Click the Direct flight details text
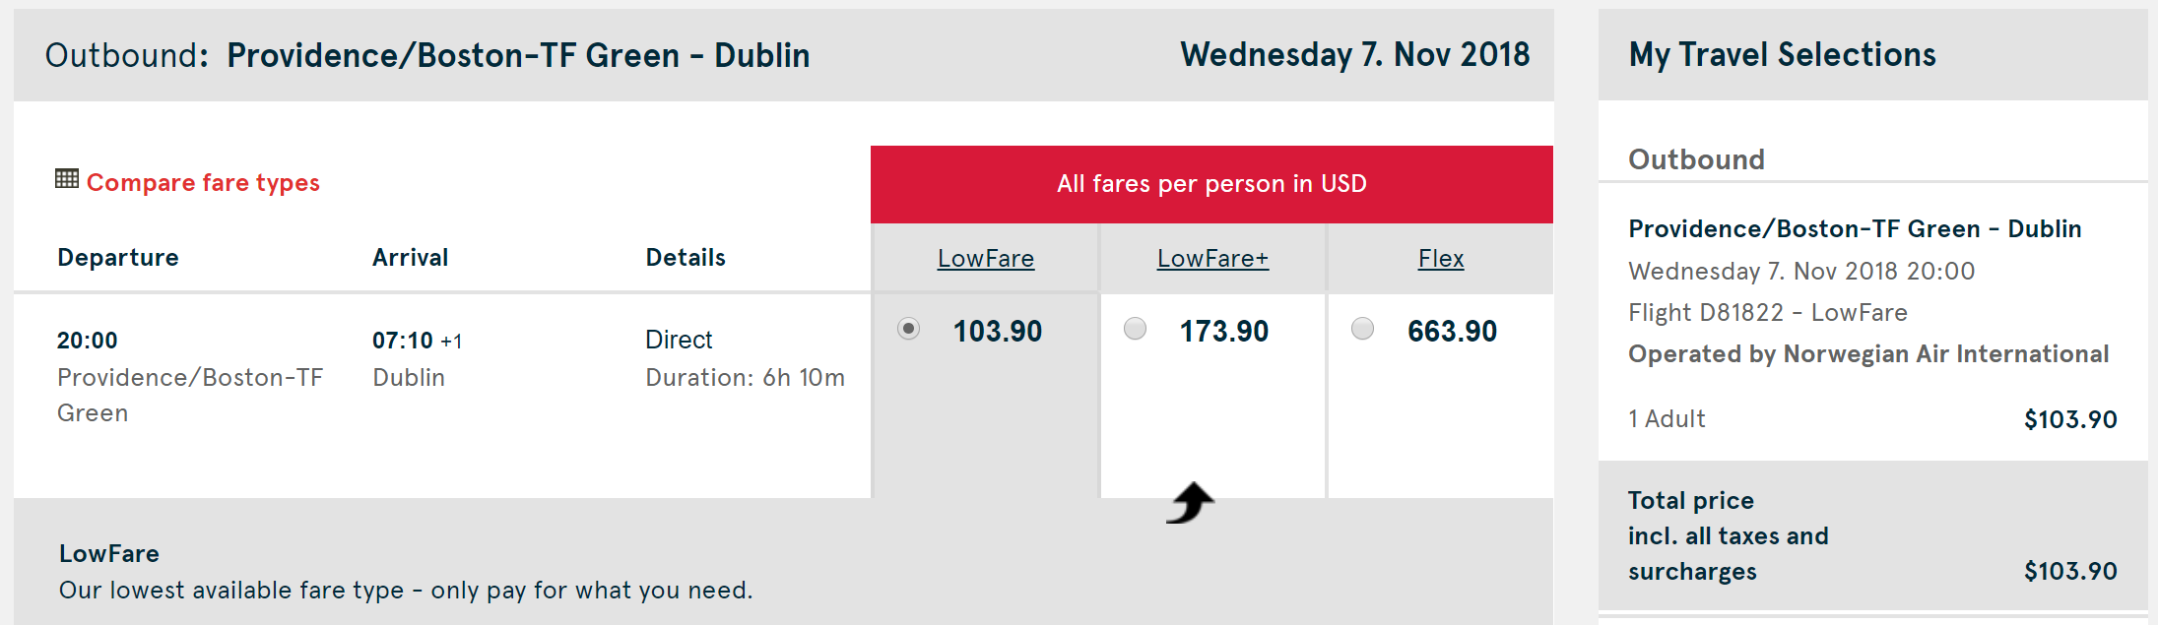 [679, 340]
